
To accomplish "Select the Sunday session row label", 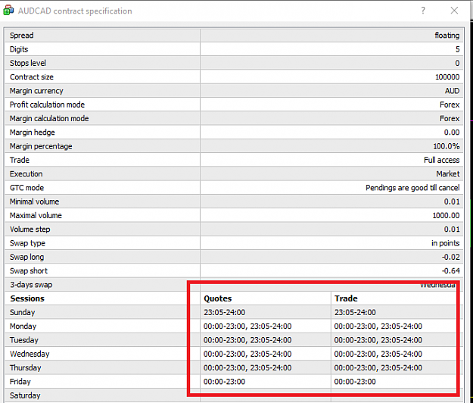I will pyautogui.click(x=22, y=312).
